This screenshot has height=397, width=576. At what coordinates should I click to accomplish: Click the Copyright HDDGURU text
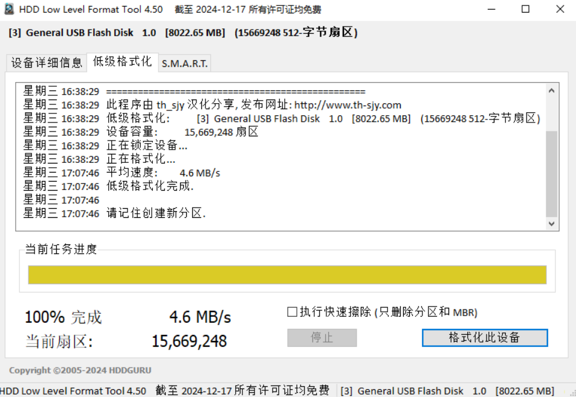point(80,370)
